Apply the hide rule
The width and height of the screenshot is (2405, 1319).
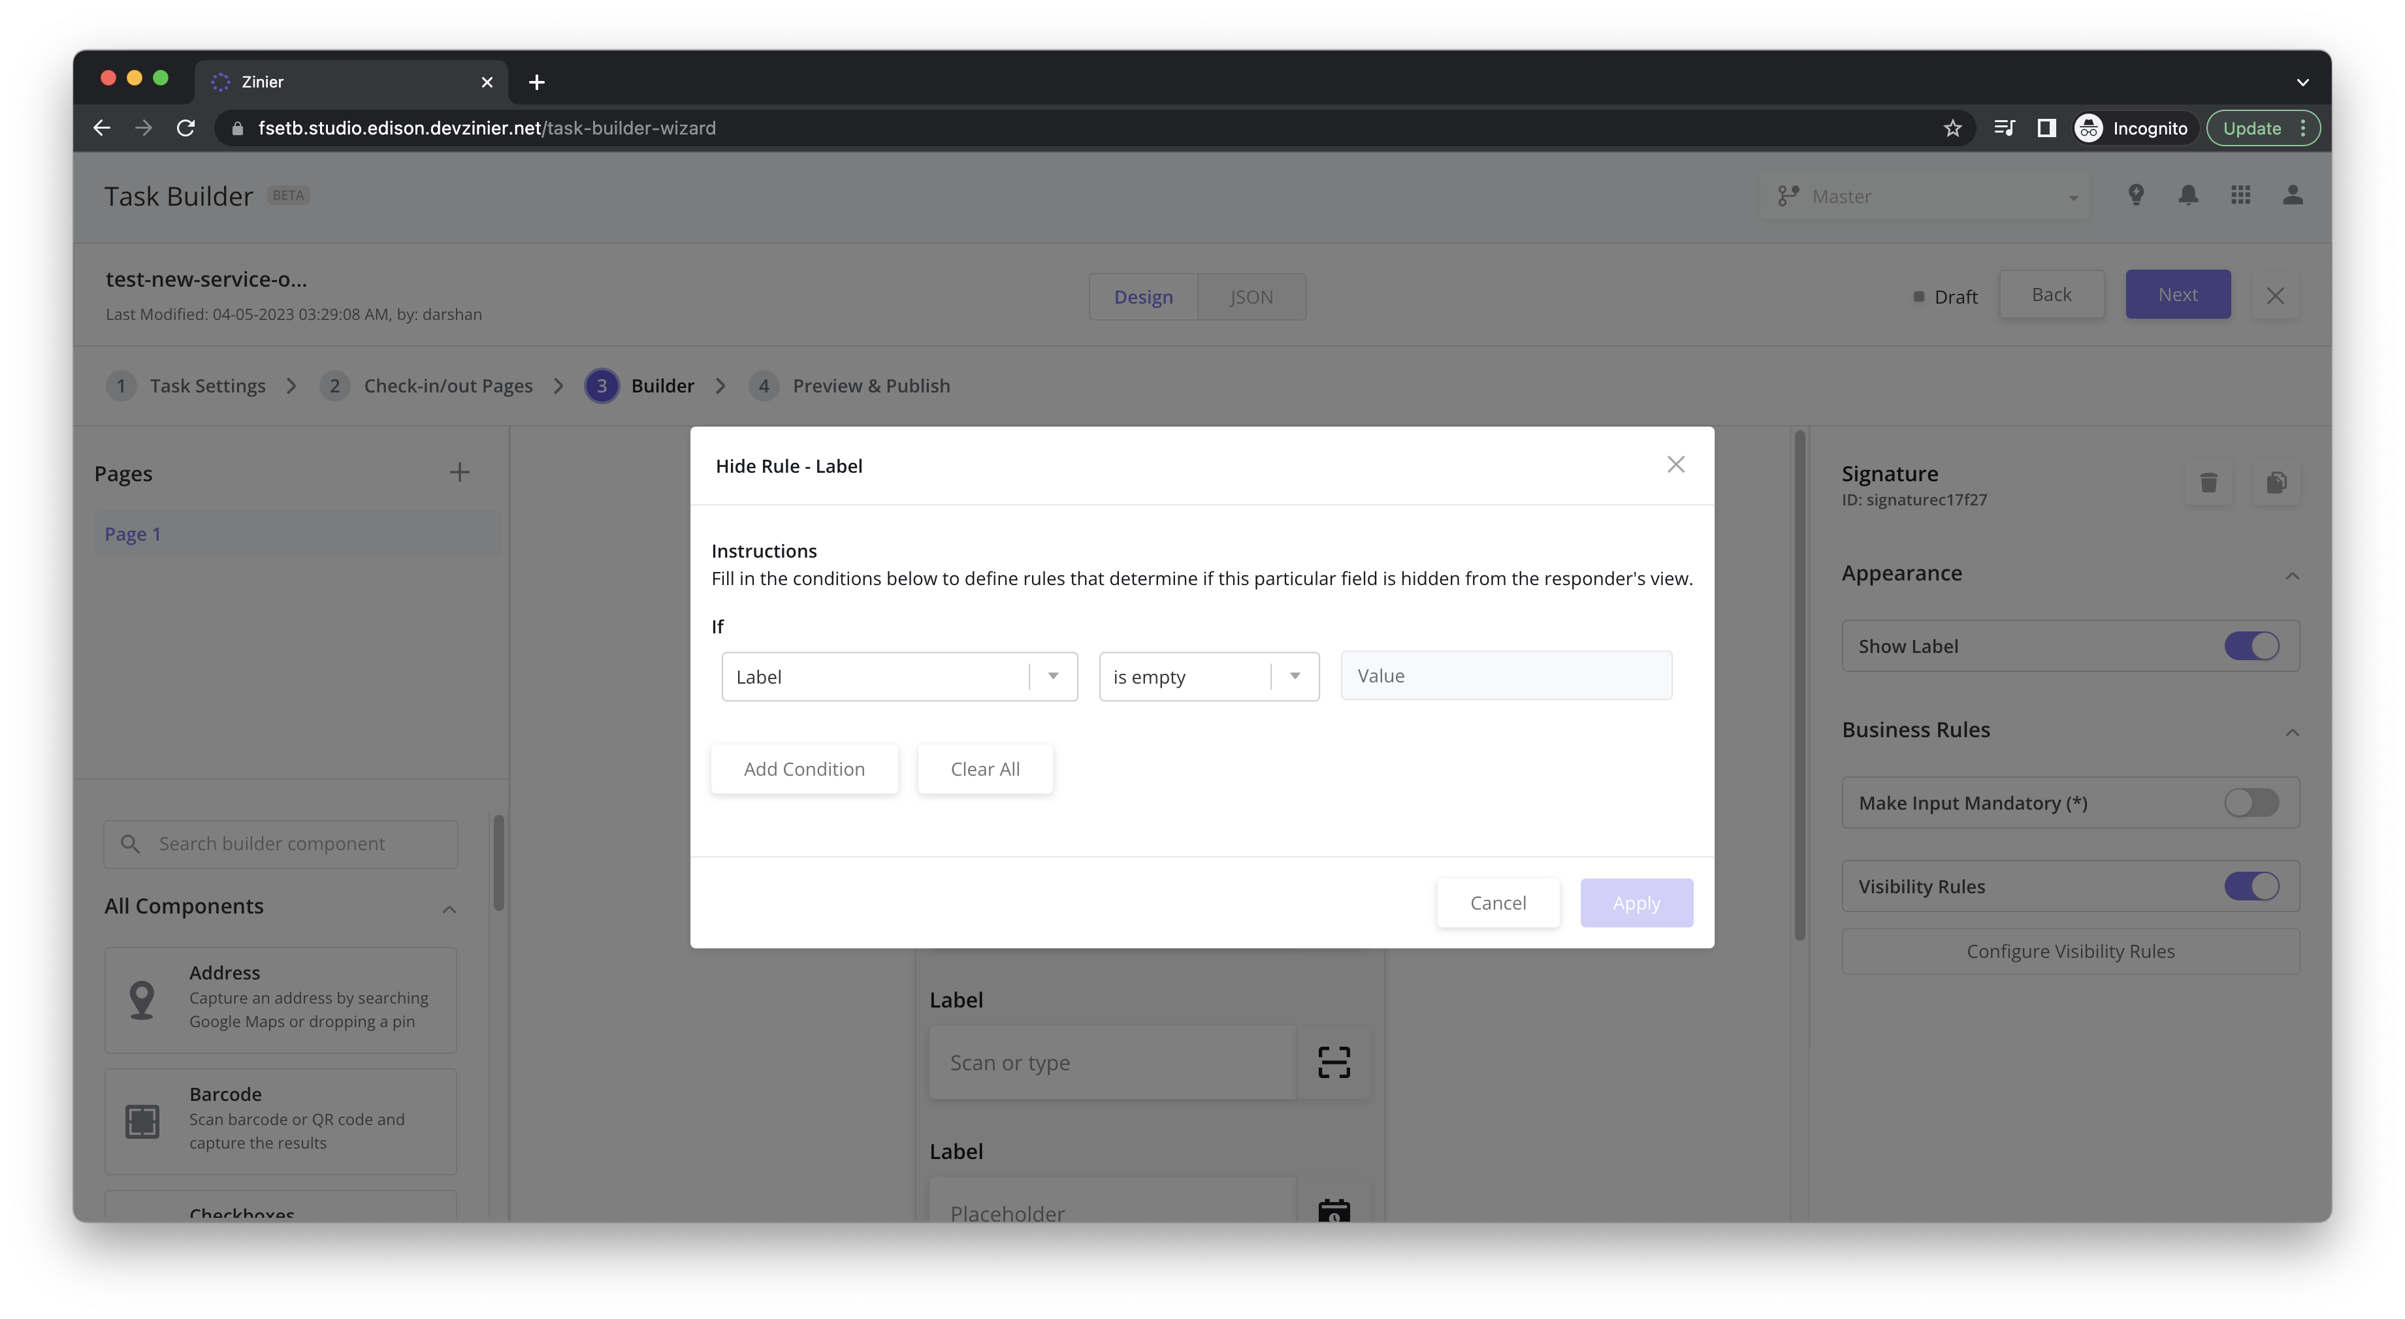1636,902
